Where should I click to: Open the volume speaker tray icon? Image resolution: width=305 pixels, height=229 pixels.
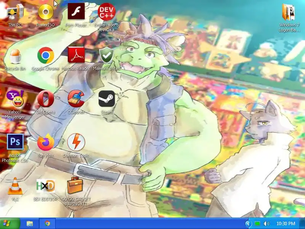pyautogui.click(x=266, y=224)
